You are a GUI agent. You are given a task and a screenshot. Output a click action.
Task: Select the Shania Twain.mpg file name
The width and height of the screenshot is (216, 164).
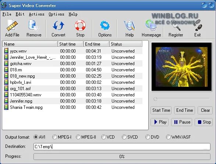pyautogui.click(x=26, y=107)
